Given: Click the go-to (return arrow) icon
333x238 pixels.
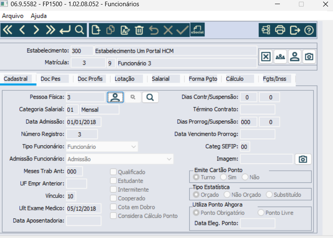Looking at the screenshot, I should pyautogui.click(x=65, y=30).
